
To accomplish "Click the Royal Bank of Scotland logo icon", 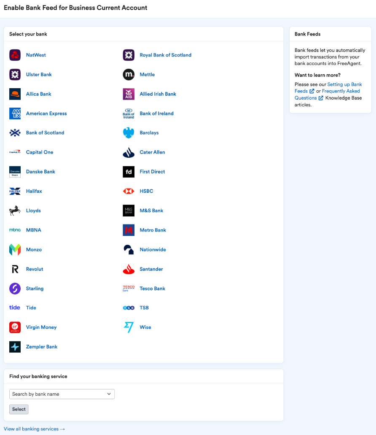I will tap(129, 55).
